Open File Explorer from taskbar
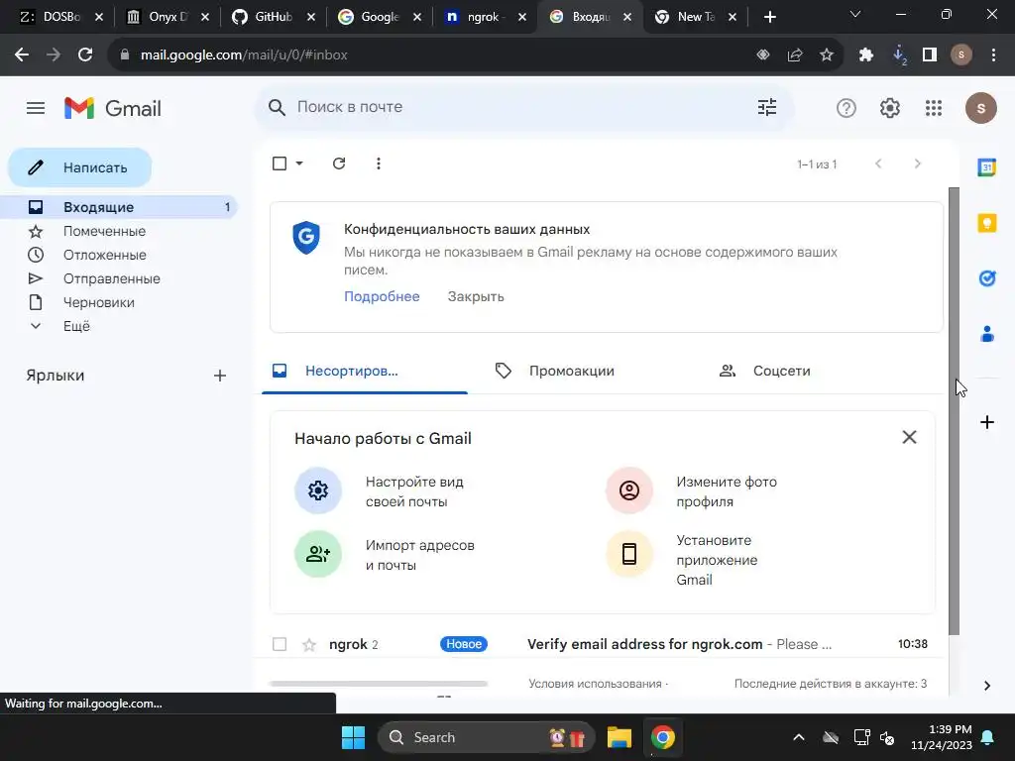 click(619, 737)
